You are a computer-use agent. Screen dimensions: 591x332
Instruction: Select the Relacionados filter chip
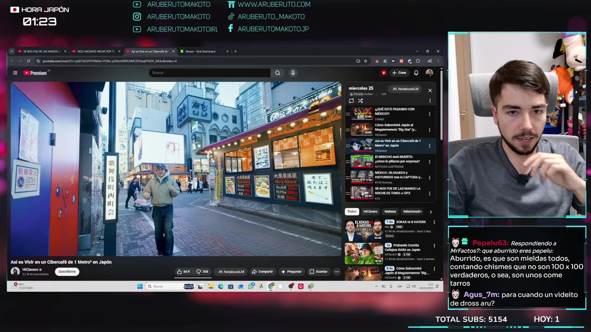[x=412, y=212]
